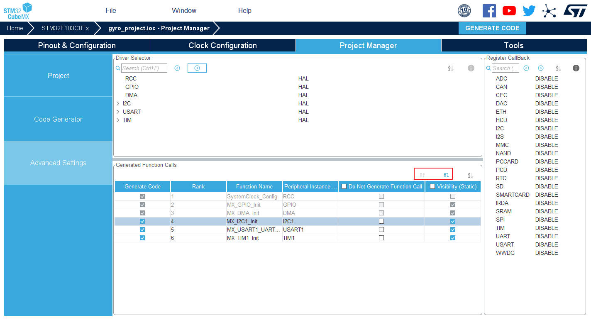Click Driver Selector next search result arrow

point(197,68)
